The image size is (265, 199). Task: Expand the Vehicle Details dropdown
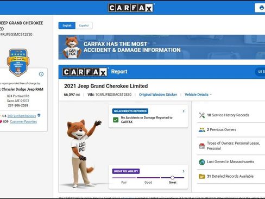[x=198, y=95]
